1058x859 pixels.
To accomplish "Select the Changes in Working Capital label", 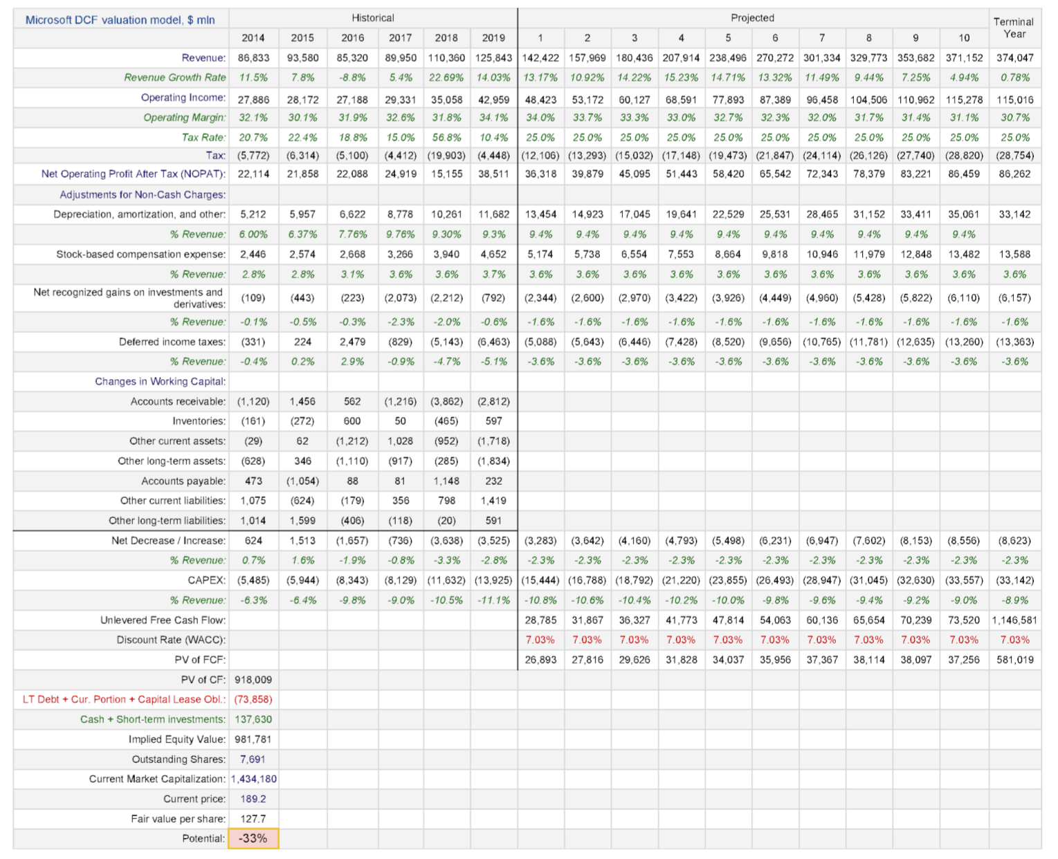I will tap(161, 382).
